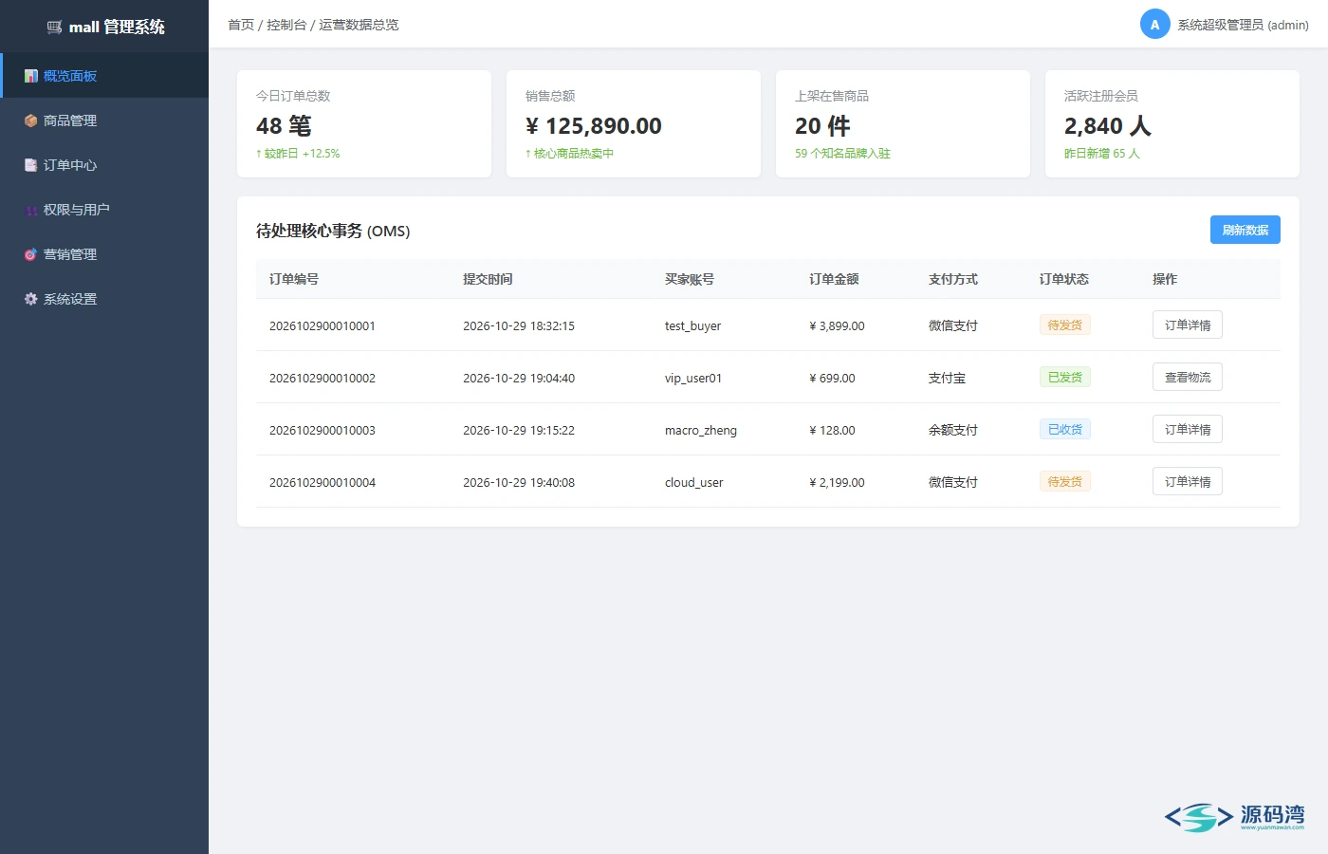Click the 支付宝 payment method cell
1328x854 pixels.
tap(947, 378)
